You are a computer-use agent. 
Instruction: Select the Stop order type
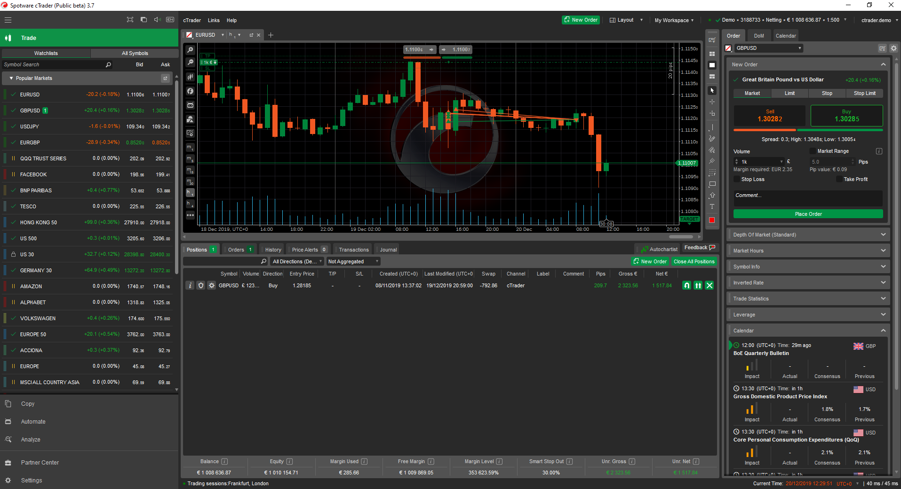(x=827, y=93)
